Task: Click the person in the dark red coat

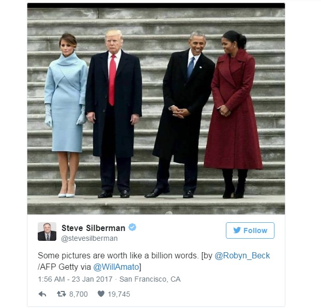Action: coord(233,114)
